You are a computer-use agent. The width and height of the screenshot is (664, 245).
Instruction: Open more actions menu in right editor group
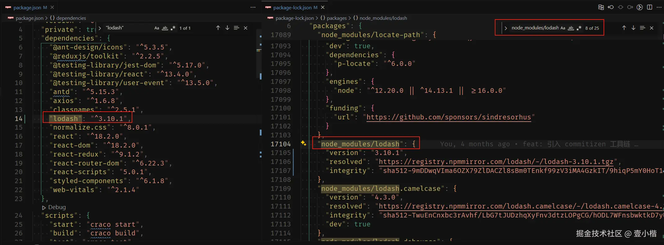coord(659,7)
